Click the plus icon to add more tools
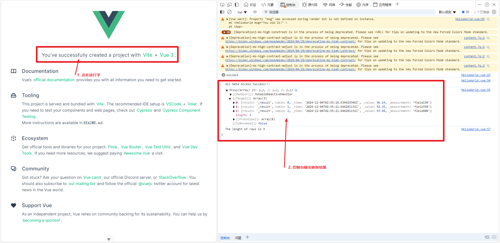The width and height of the screenshot is (500, 243). (397, 4)
